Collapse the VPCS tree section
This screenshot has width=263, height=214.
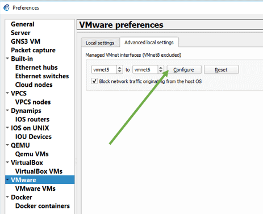point(7,93)
